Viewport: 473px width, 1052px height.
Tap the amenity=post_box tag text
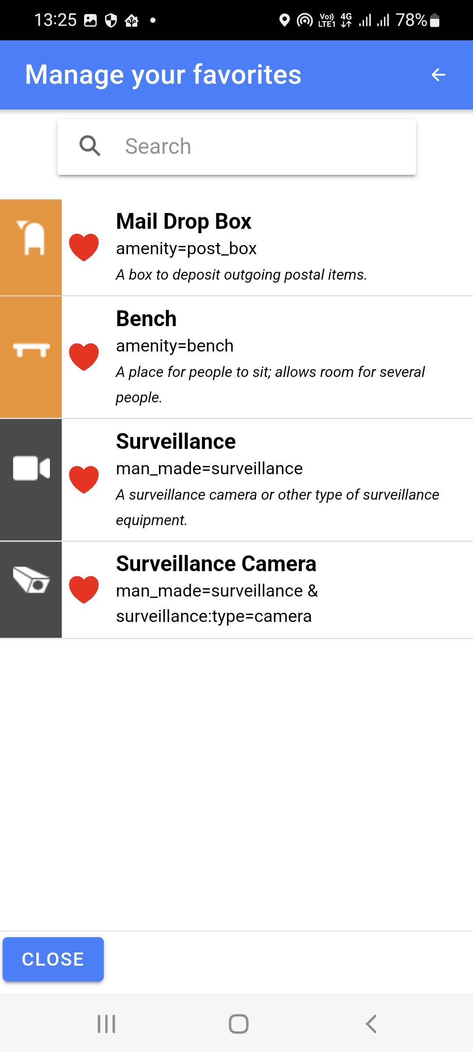coord(186,249)
